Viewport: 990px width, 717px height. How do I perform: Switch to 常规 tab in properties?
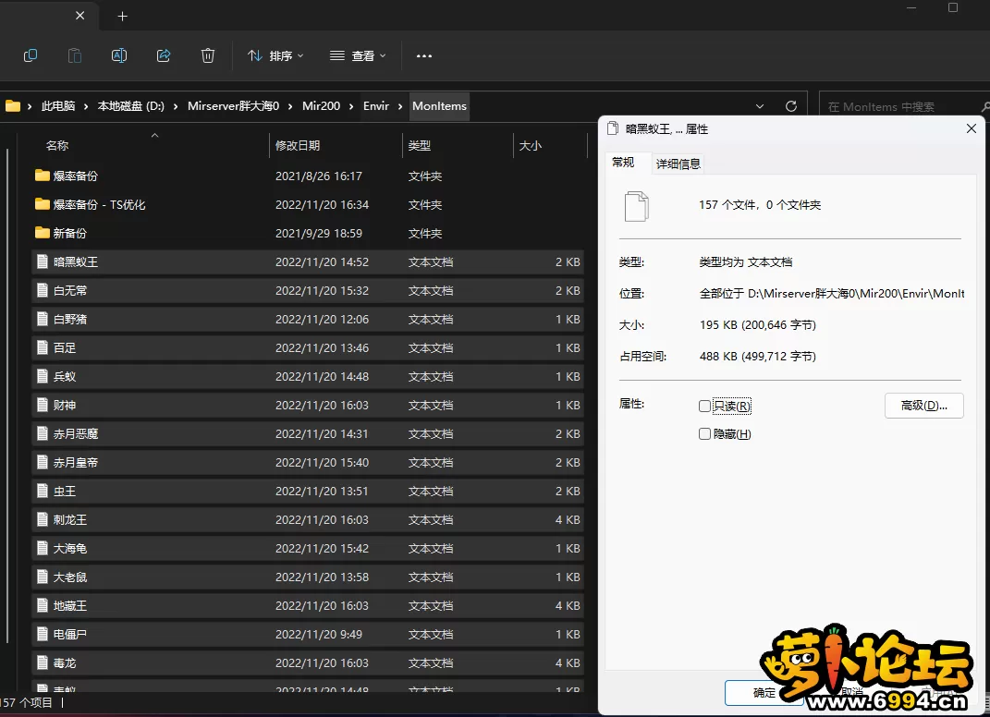pyautogui.click(x=623, y=163)
